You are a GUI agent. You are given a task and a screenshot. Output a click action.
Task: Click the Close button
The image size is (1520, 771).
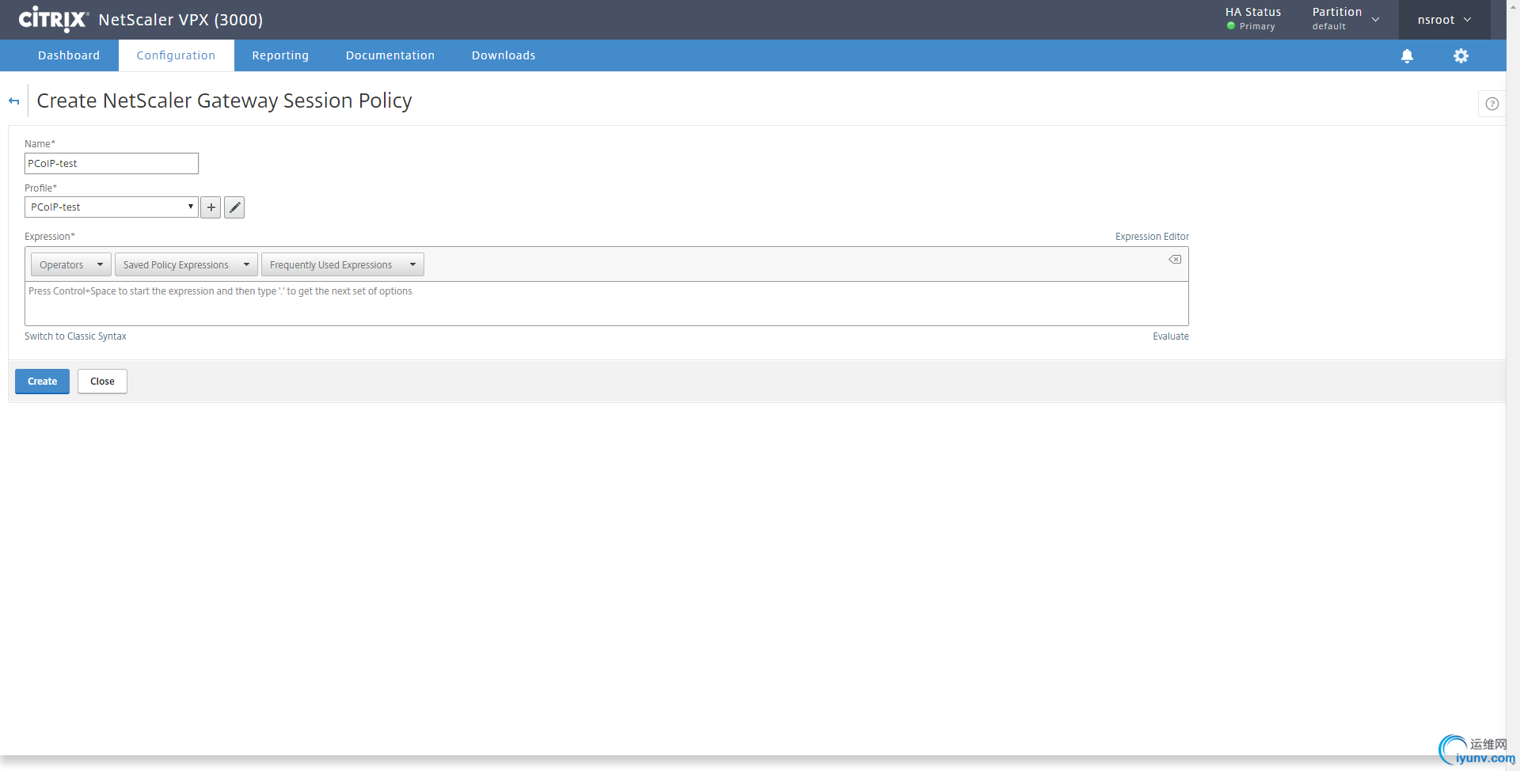[x=102, y=382]
